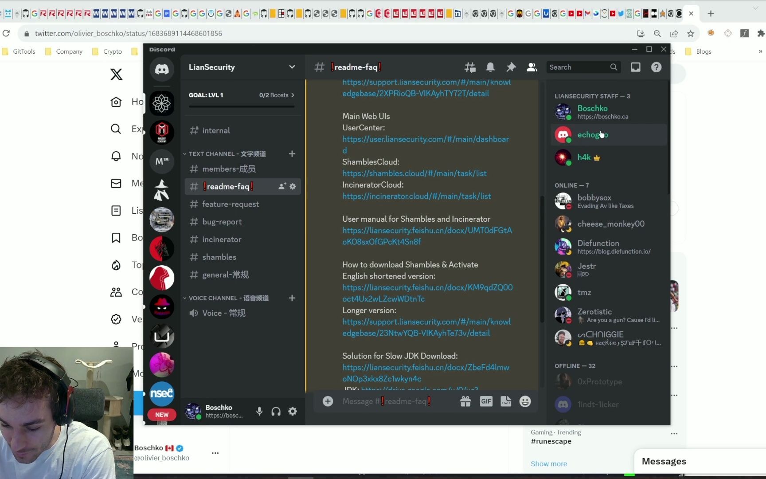Open edit channel gear on readme-faq
Screen dimensions: 766x479
coord(293,187)
